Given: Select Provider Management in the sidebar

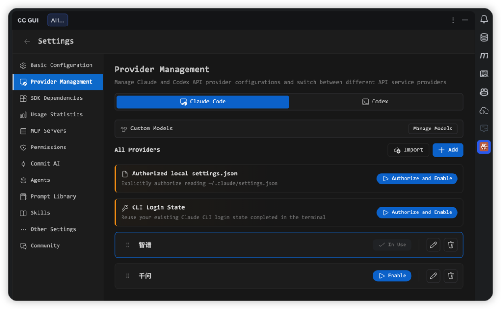Looking at the screenshot, I should coord(58,82).
